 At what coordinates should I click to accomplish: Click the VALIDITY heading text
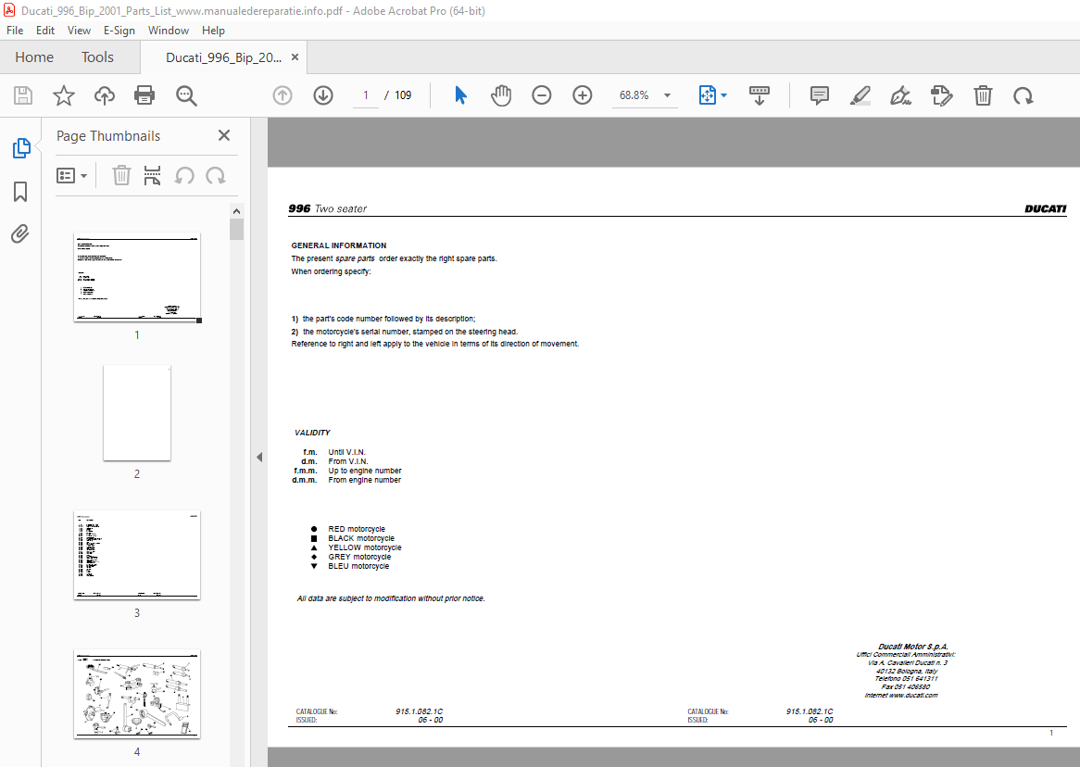pyautogui.click(x=312, y=433)
